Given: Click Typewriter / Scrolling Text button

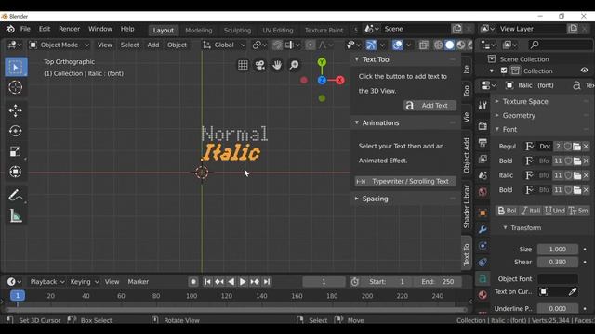Looking at the screenshot, I should tap(405, 182).
